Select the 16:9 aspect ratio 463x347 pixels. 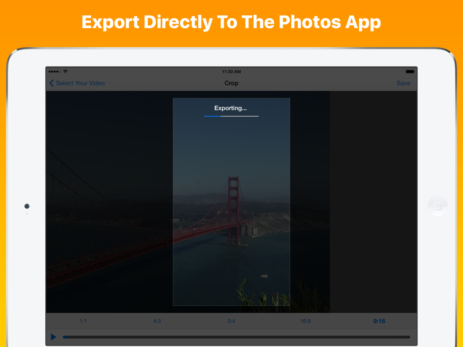click(305, 321)
